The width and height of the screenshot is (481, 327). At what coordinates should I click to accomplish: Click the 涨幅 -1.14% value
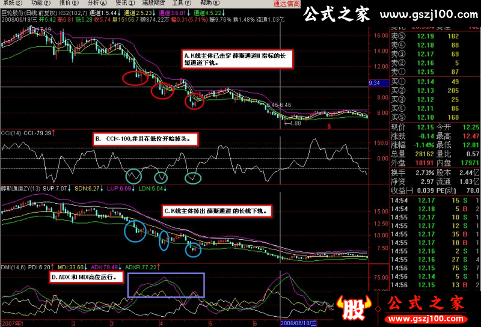coord(423,145)
